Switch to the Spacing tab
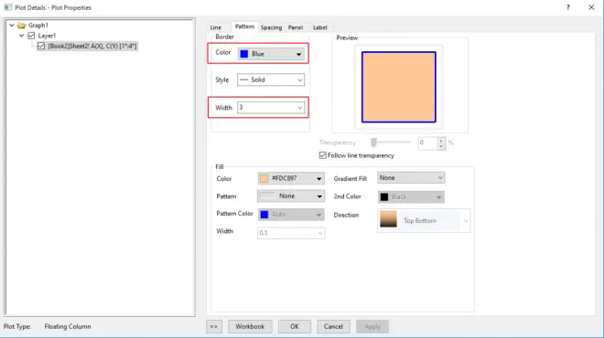The height and width of the screenshot is (338, 604). coord(271,27)
